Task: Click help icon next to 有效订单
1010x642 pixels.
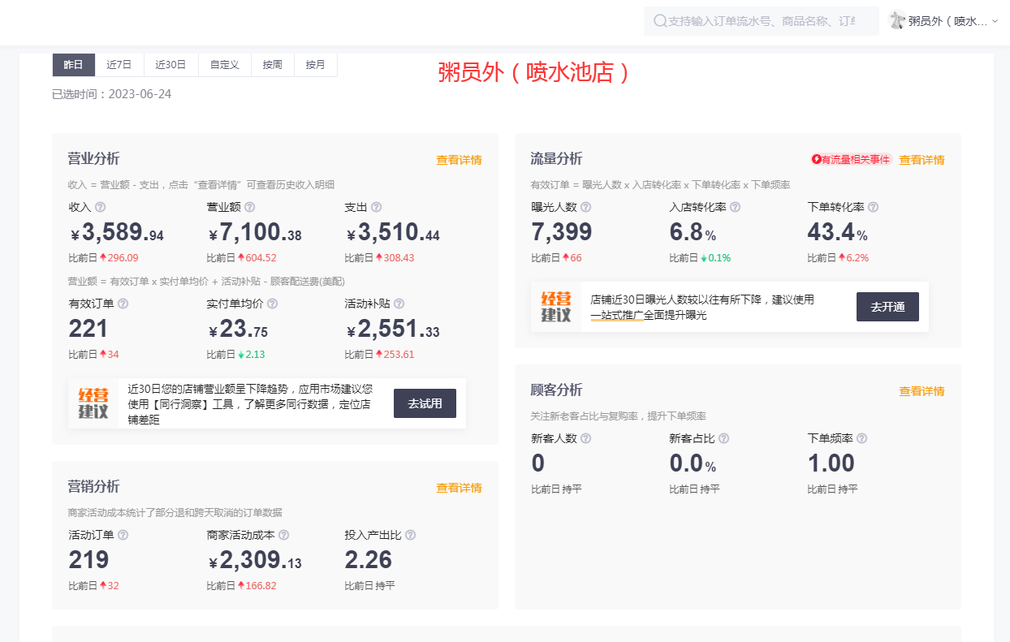Action: 123,304
